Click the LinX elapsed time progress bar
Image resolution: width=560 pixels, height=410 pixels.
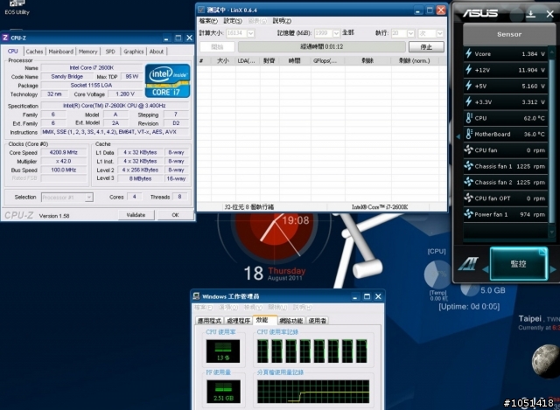(x=322, y=46)
